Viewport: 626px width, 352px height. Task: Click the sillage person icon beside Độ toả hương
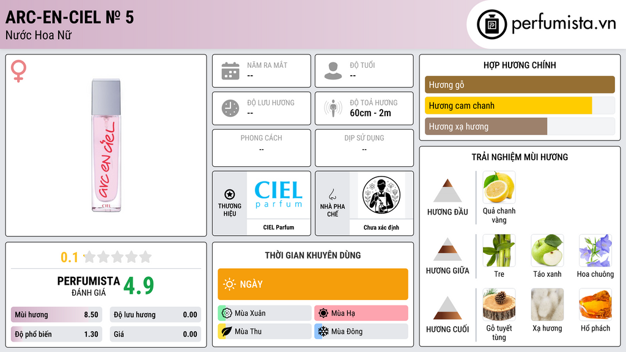(x=333, y=108)
